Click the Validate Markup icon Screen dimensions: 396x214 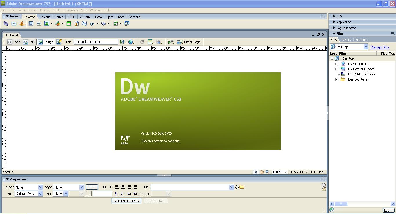(171, 42)
